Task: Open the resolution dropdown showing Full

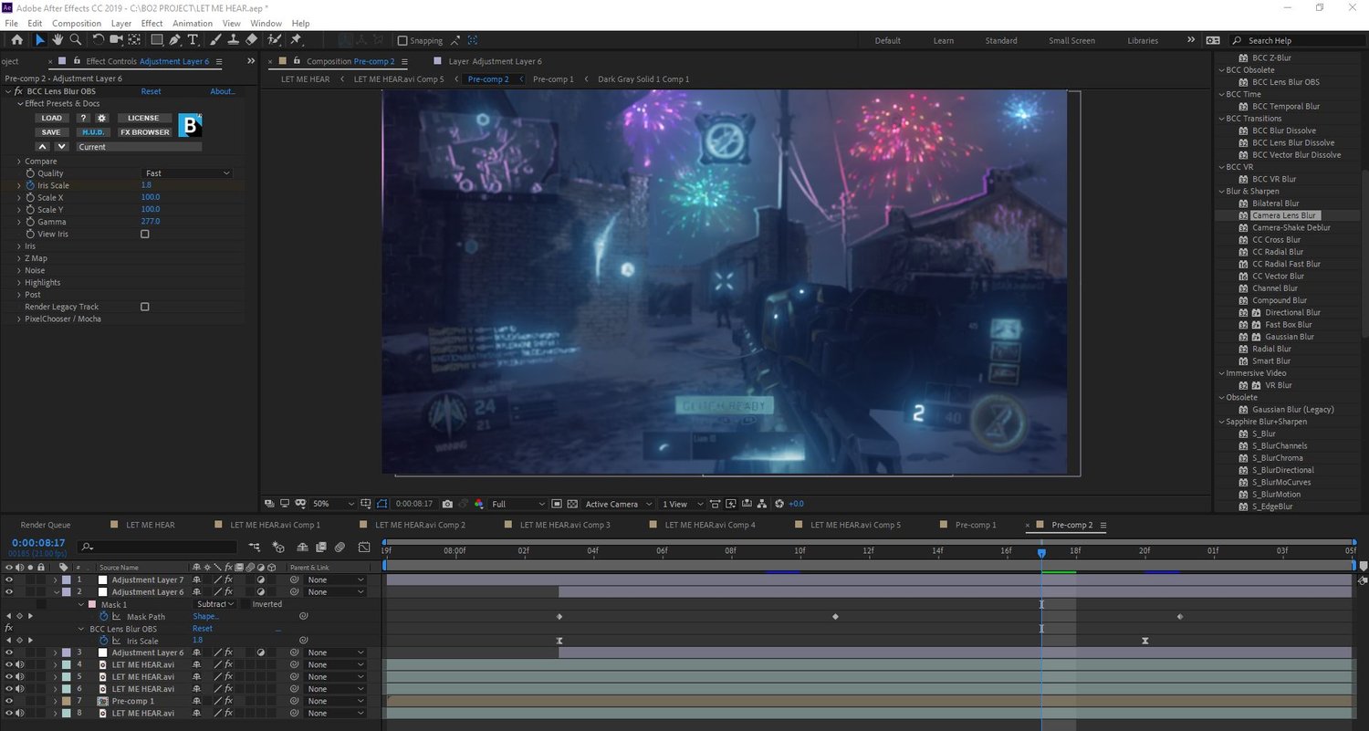Action: click(x=518, y=504)
